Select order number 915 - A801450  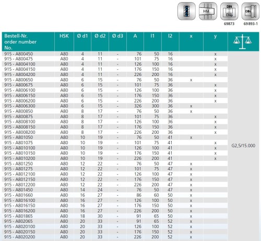tap(18, 190)
